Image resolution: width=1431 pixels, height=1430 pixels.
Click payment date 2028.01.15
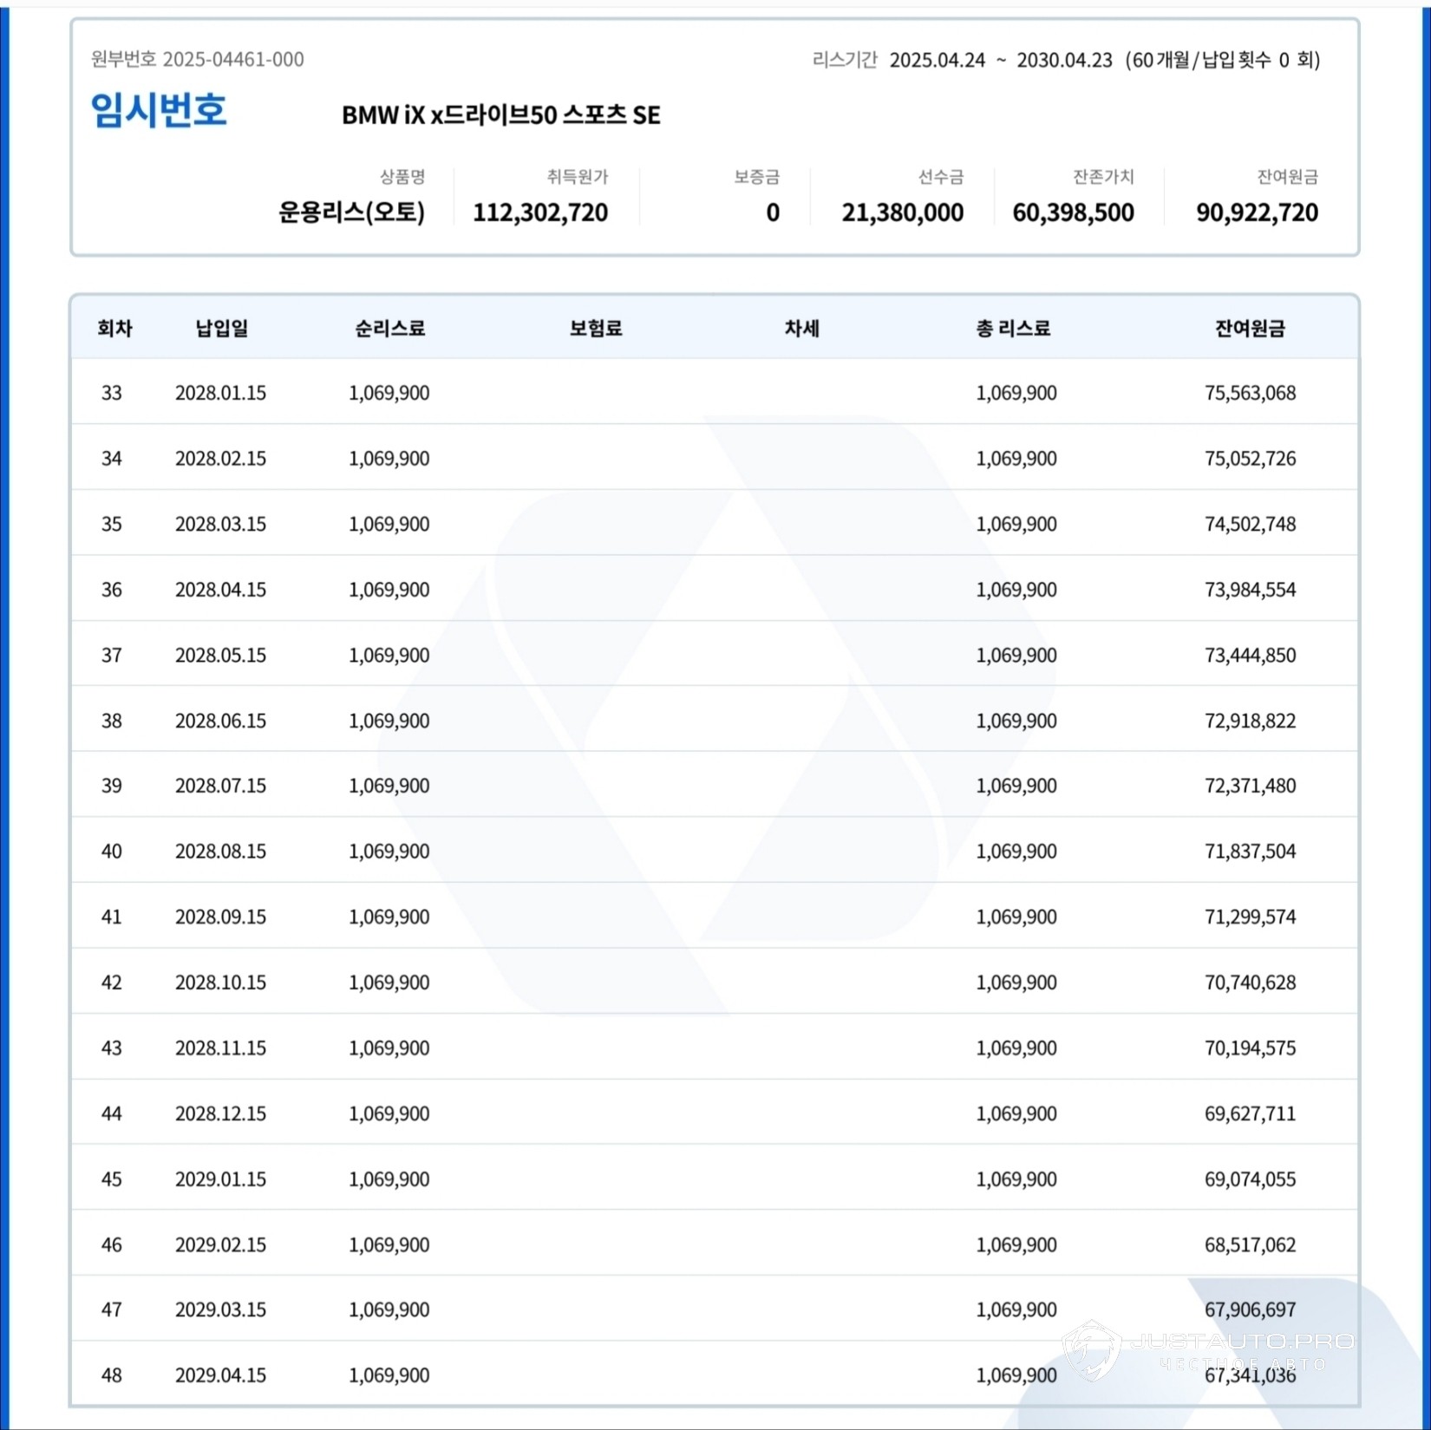click(220, 393)
